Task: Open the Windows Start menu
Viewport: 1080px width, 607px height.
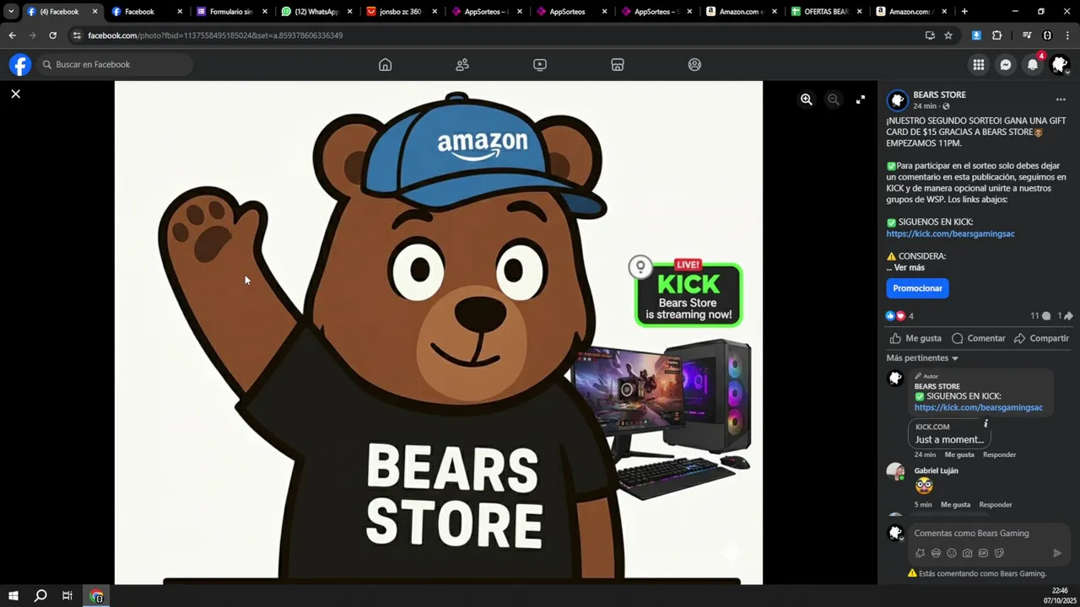Action: coord(13,596)
